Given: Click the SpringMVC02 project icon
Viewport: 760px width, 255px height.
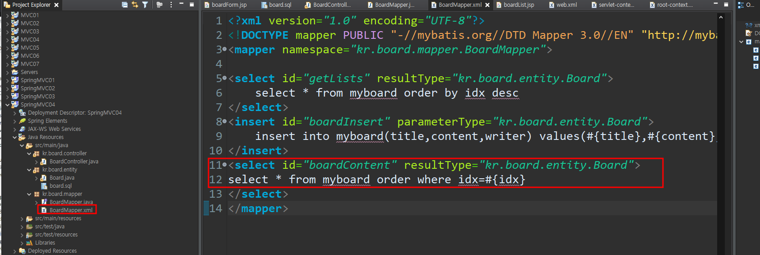Looking at the screenshot, I should tap(15, 88).
